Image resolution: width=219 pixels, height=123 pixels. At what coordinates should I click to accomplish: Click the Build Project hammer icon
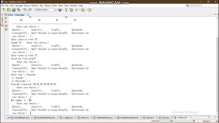[x=66, y=10]
